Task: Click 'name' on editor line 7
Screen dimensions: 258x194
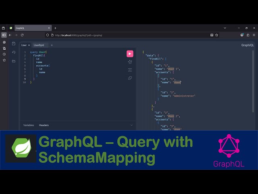Action: 42,72
